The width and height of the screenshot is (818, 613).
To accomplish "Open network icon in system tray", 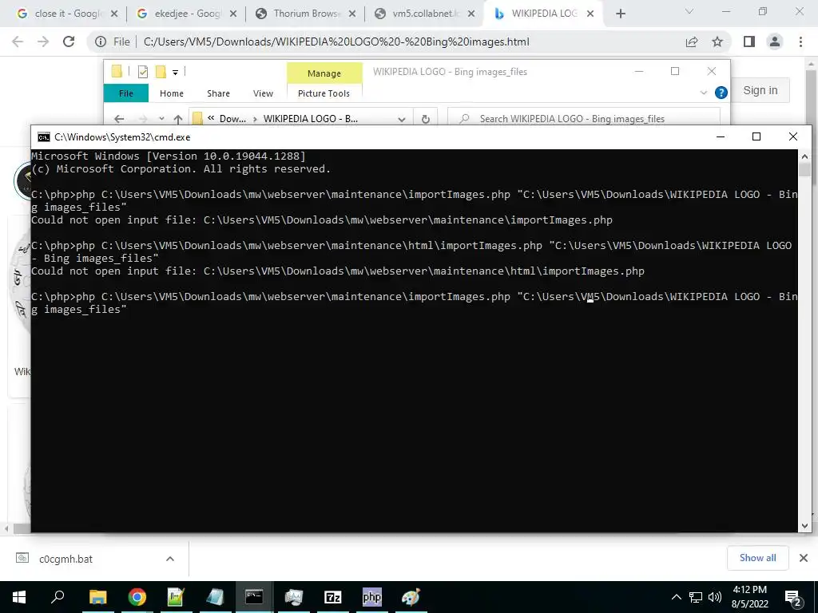I will coord(696,597).
